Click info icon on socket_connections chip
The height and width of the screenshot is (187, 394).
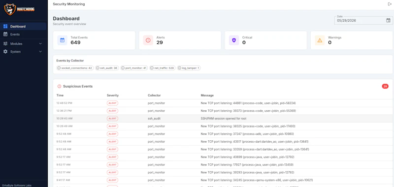59,68
